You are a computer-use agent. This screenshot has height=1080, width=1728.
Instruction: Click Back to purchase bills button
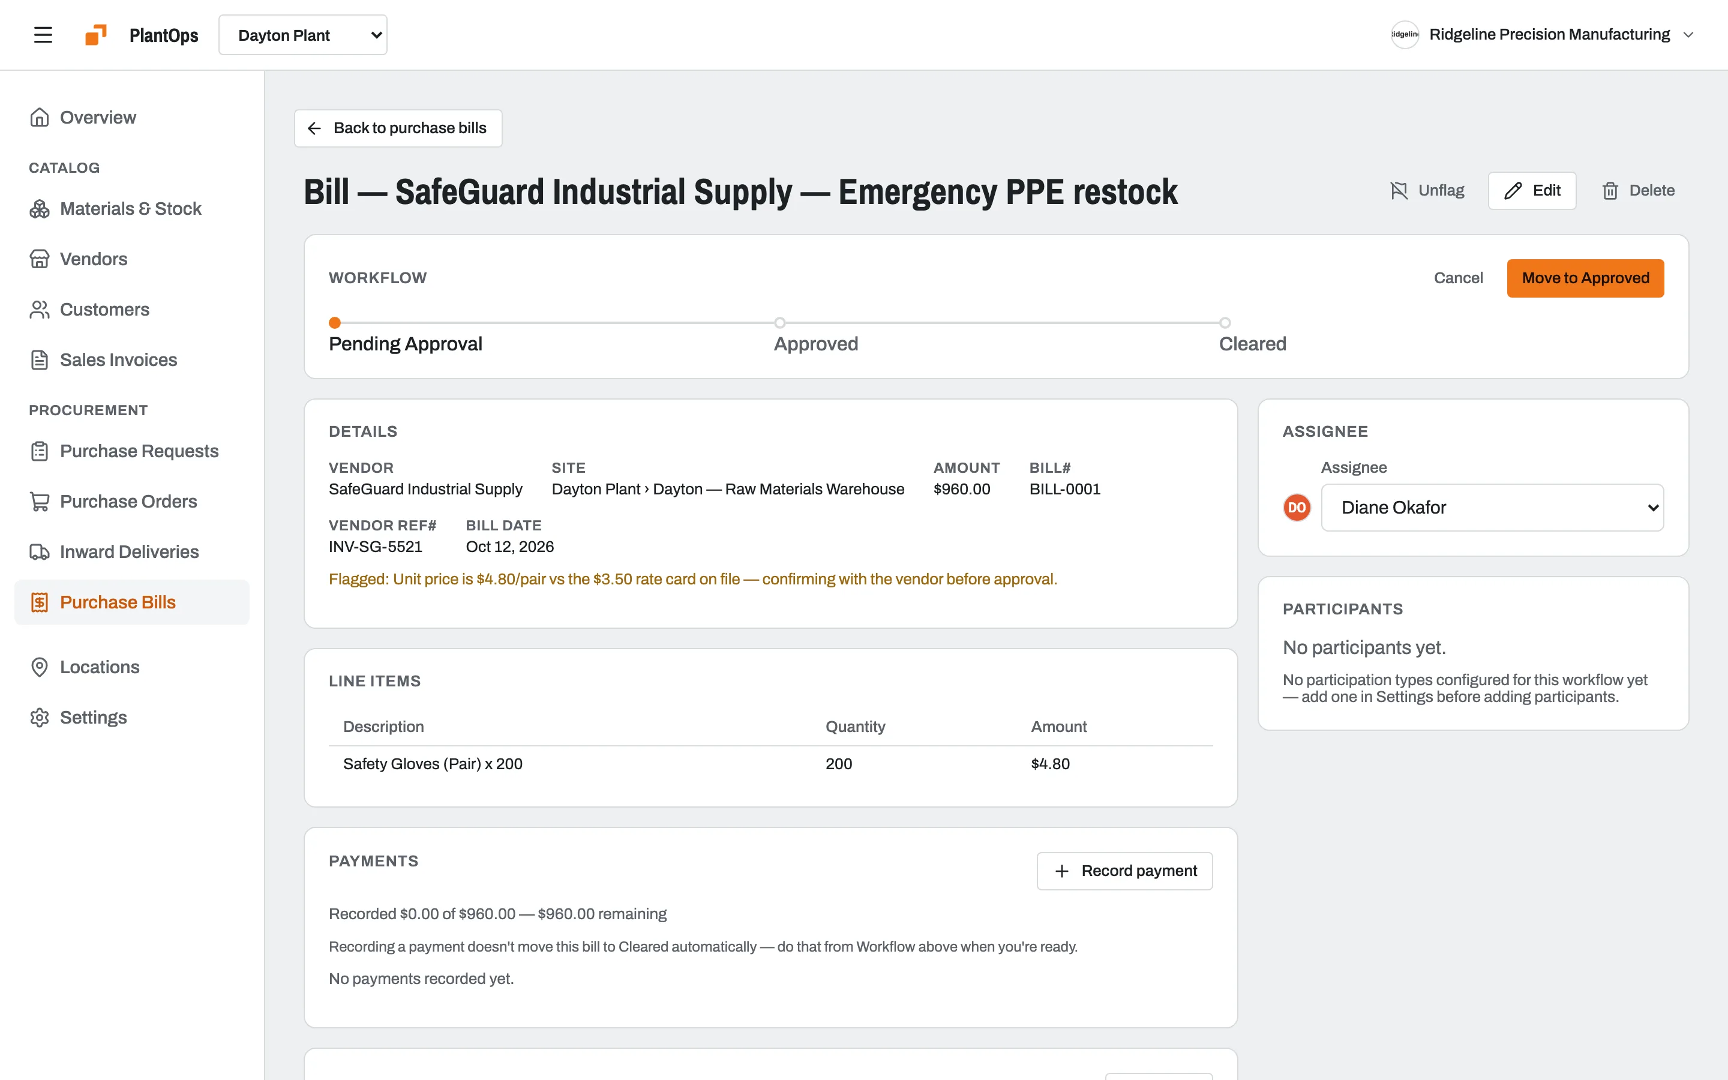point(398,128)
